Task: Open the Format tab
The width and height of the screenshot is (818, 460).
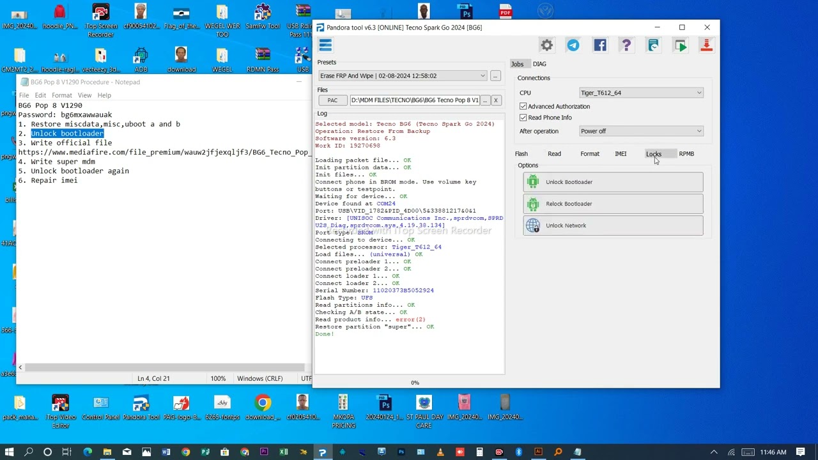Action: [590, 154]
